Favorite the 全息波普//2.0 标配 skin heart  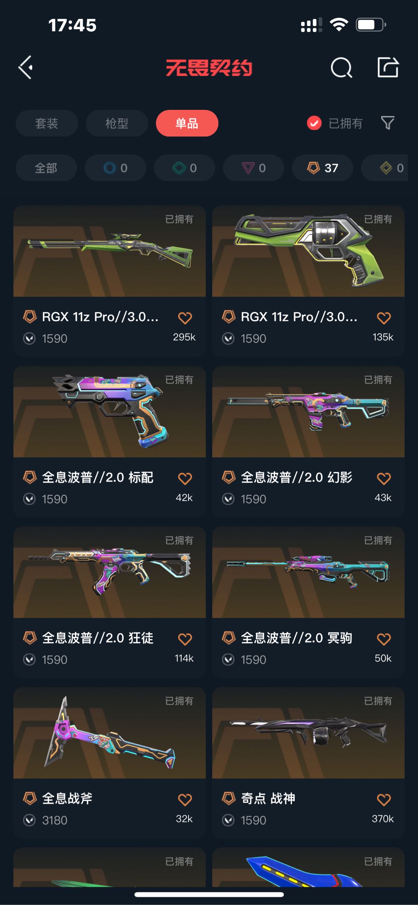point(185,478)
